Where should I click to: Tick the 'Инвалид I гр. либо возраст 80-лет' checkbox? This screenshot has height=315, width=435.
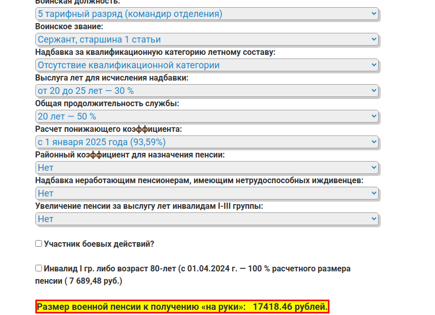click(x=39, y=268)
